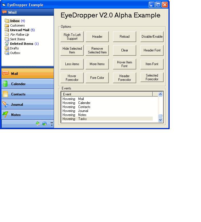Image resolution: width=201 pixels, height=222 pixels.
Task: Click Righ To Left Support button
Action: (x=72, y=37)
